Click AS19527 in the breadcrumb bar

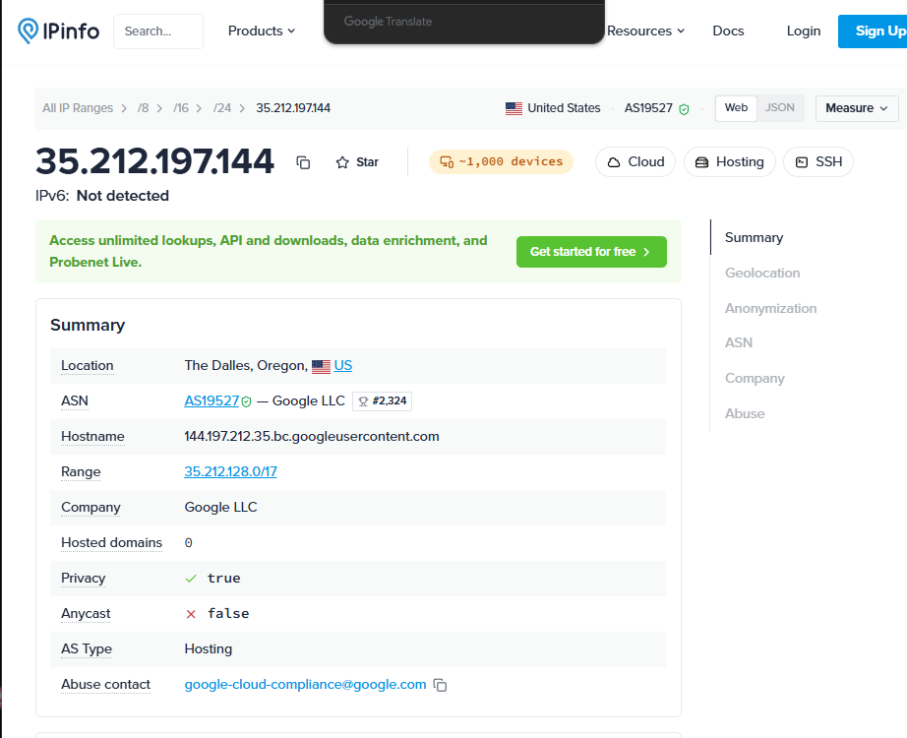pos(648,108)
